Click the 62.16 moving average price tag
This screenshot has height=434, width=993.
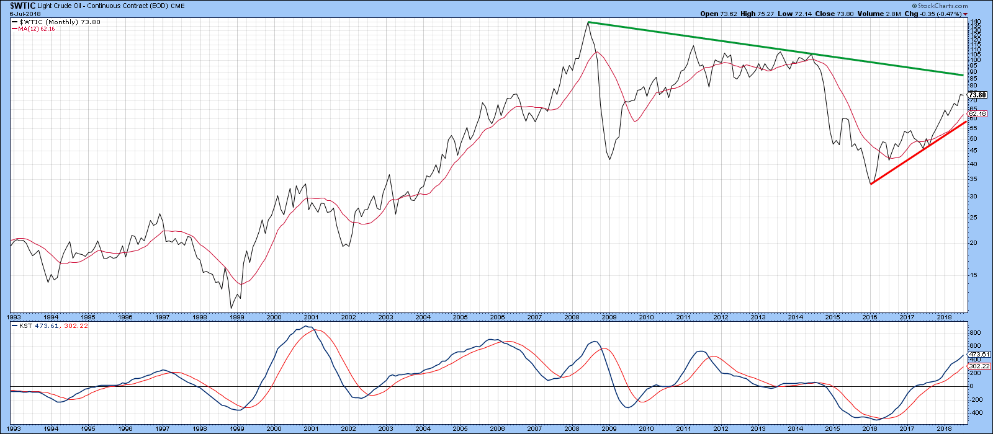point(977,114)
